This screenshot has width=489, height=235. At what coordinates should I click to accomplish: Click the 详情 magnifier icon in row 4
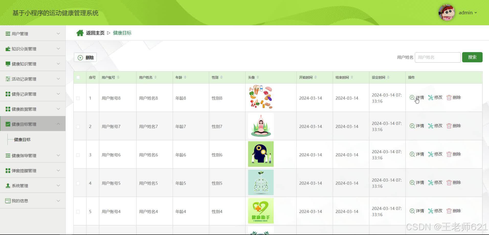(412, 183)
